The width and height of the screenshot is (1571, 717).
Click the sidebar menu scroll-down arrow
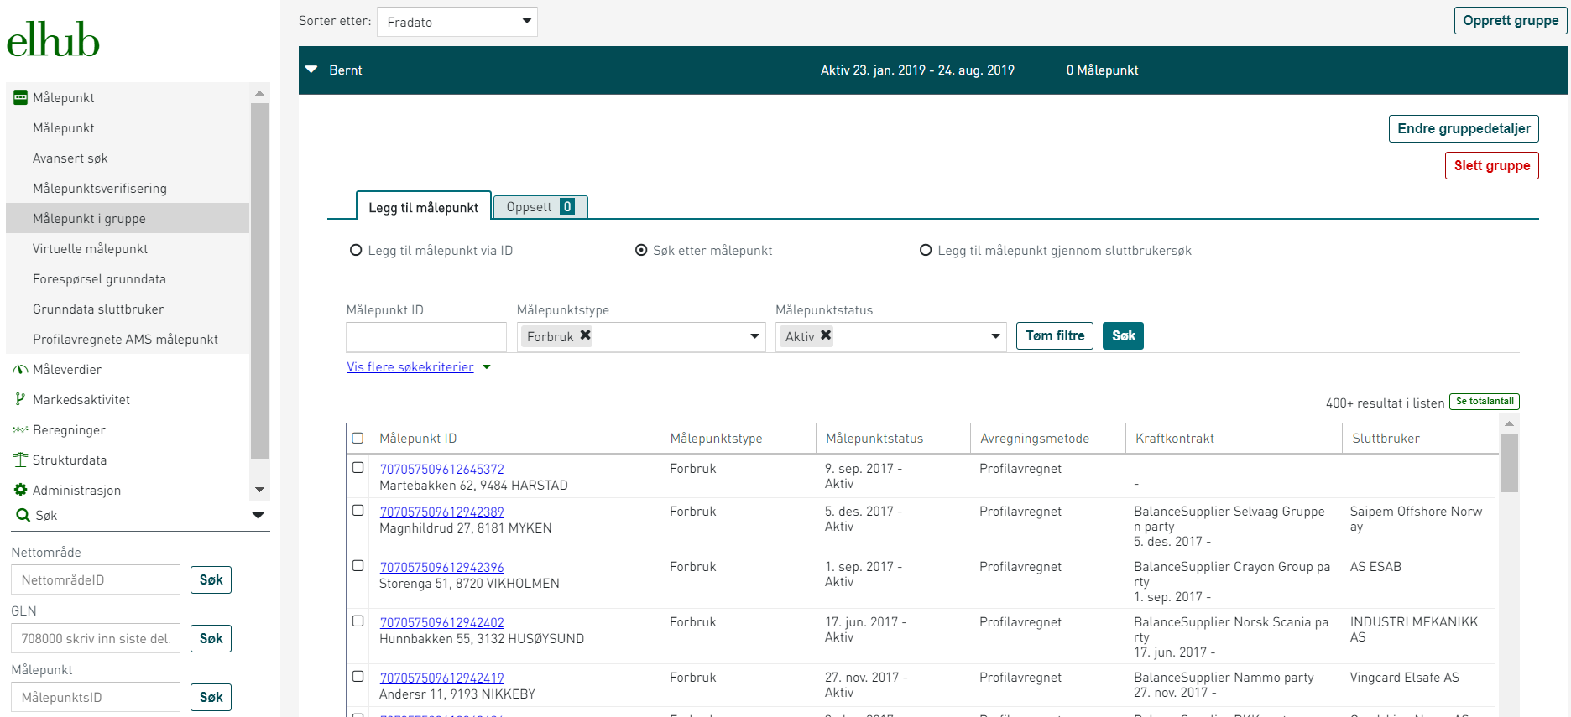(259, 490)
